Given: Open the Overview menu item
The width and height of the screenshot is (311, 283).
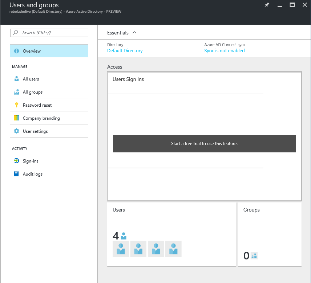Looking at the screenshot, I should (x=49, y=51).
